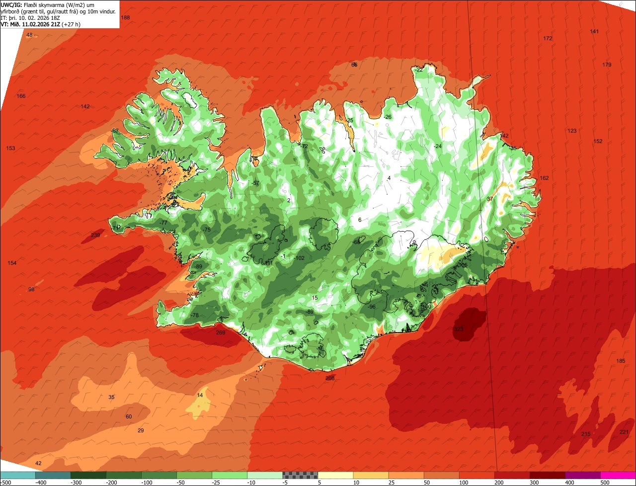The height and width of the screenshot is (486, 636).
Task: Pick the legend swatch between -50 and -25
Action: click(x=194, y=475)
